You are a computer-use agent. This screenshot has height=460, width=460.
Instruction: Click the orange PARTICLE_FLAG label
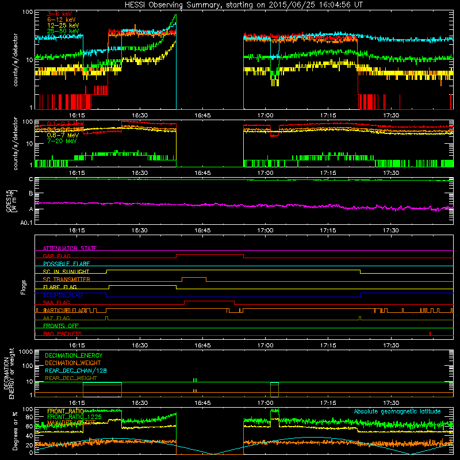coord(64,310)
